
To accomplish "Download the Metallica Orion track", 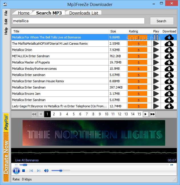I will click(x=169, y=50).
